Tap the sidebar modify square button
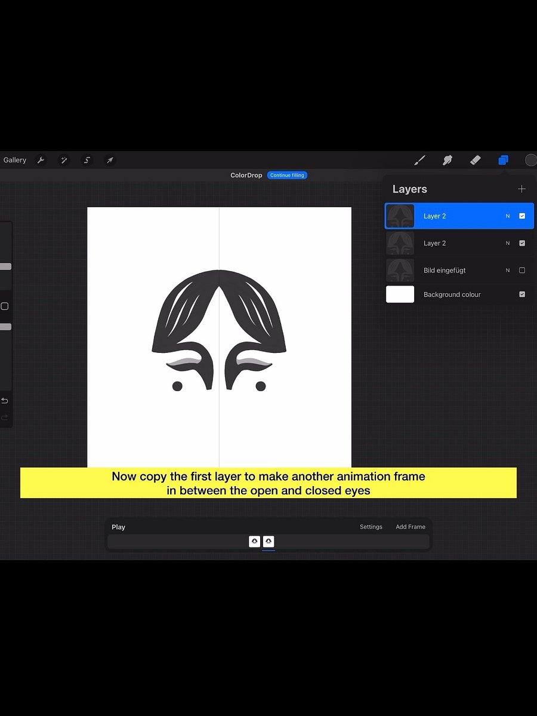The image size is (537, 716). point(5,306)
